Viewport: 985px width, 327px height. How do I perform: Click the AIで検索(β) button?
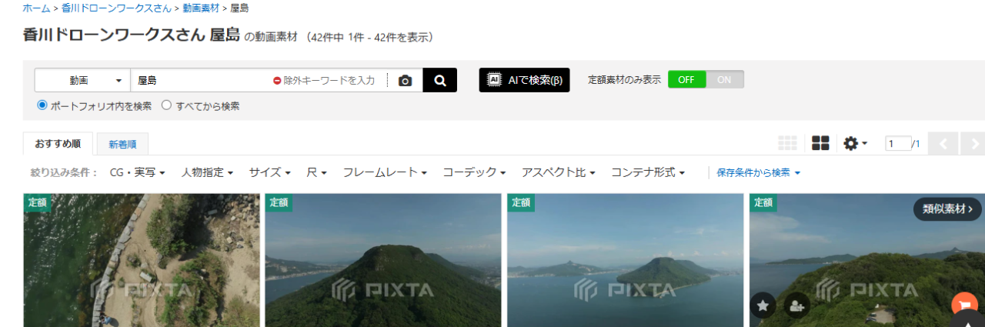(524, 80)
